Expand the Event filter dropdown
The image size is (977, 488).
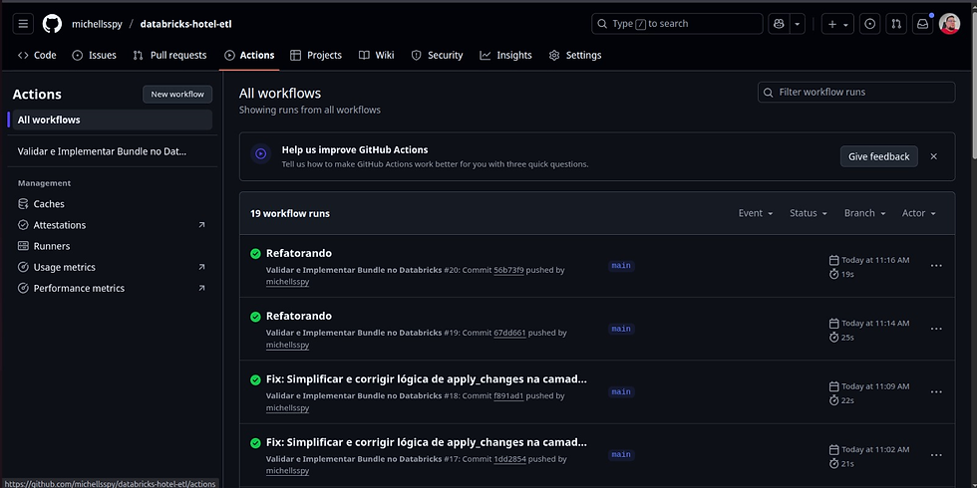[x=756, y=213]
